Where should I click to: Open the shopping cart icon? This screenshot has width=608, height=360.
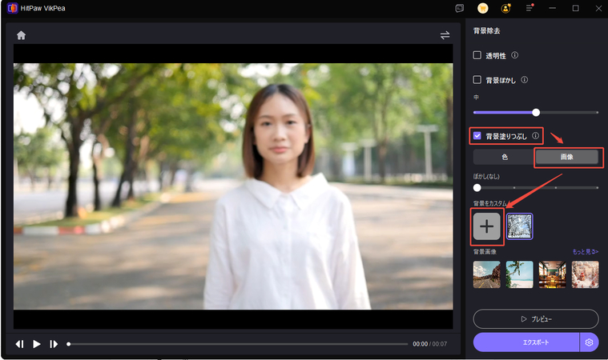(483, 8)
